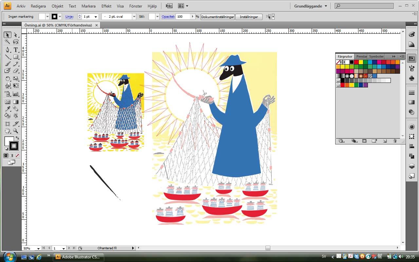This screenshot has width=419, height=262.
Task: Open Swatches panel from right dock
Action: 412,59
